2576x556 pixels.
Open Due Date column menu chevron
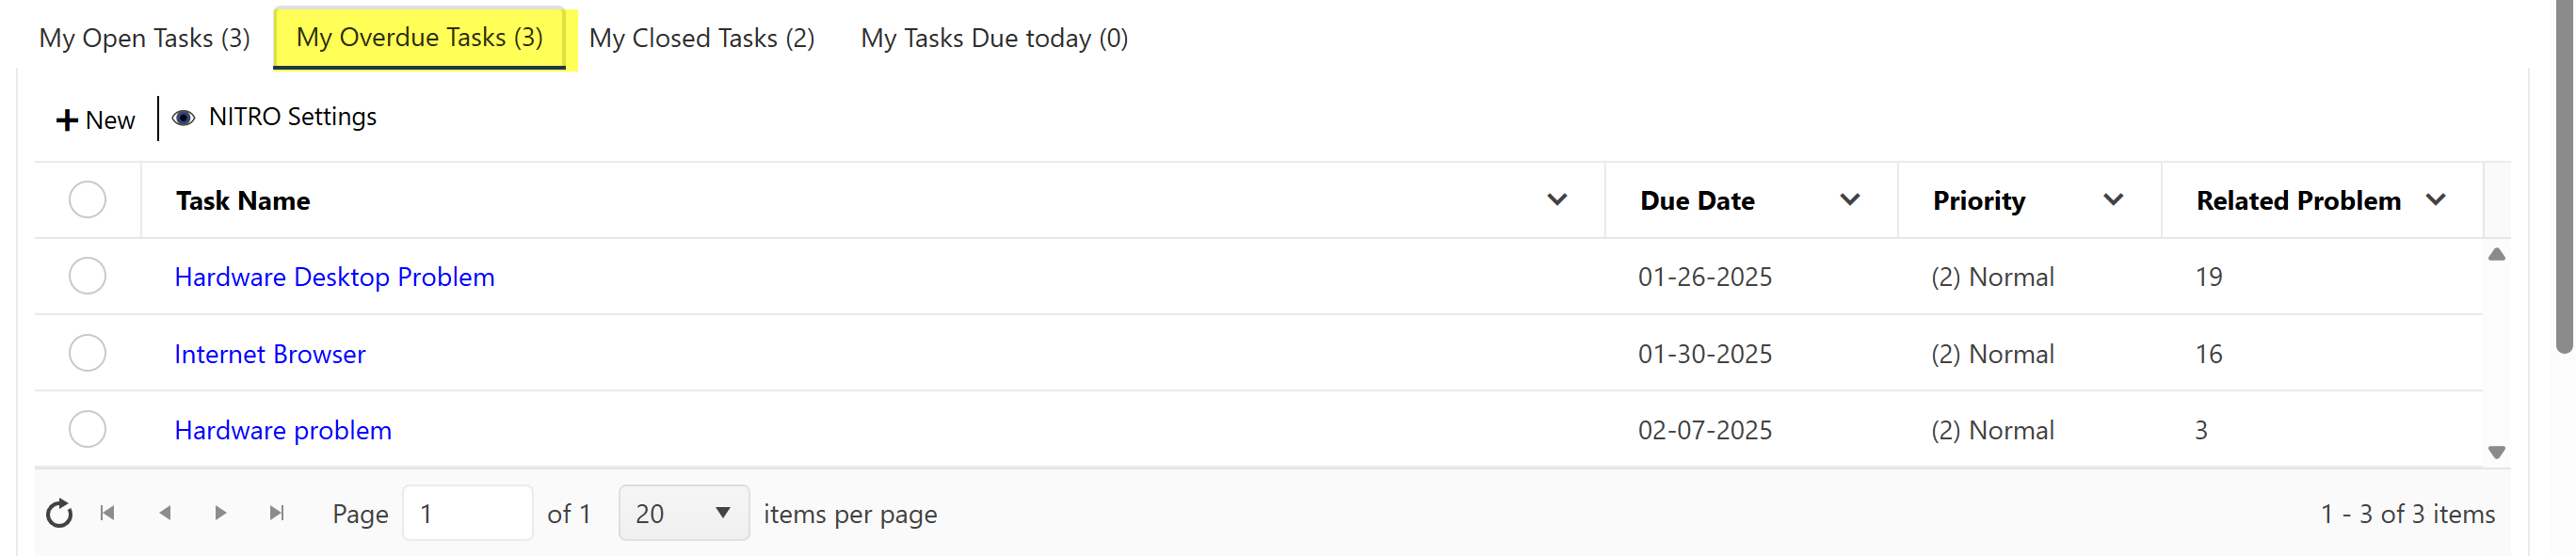[x=1849, y=200]
